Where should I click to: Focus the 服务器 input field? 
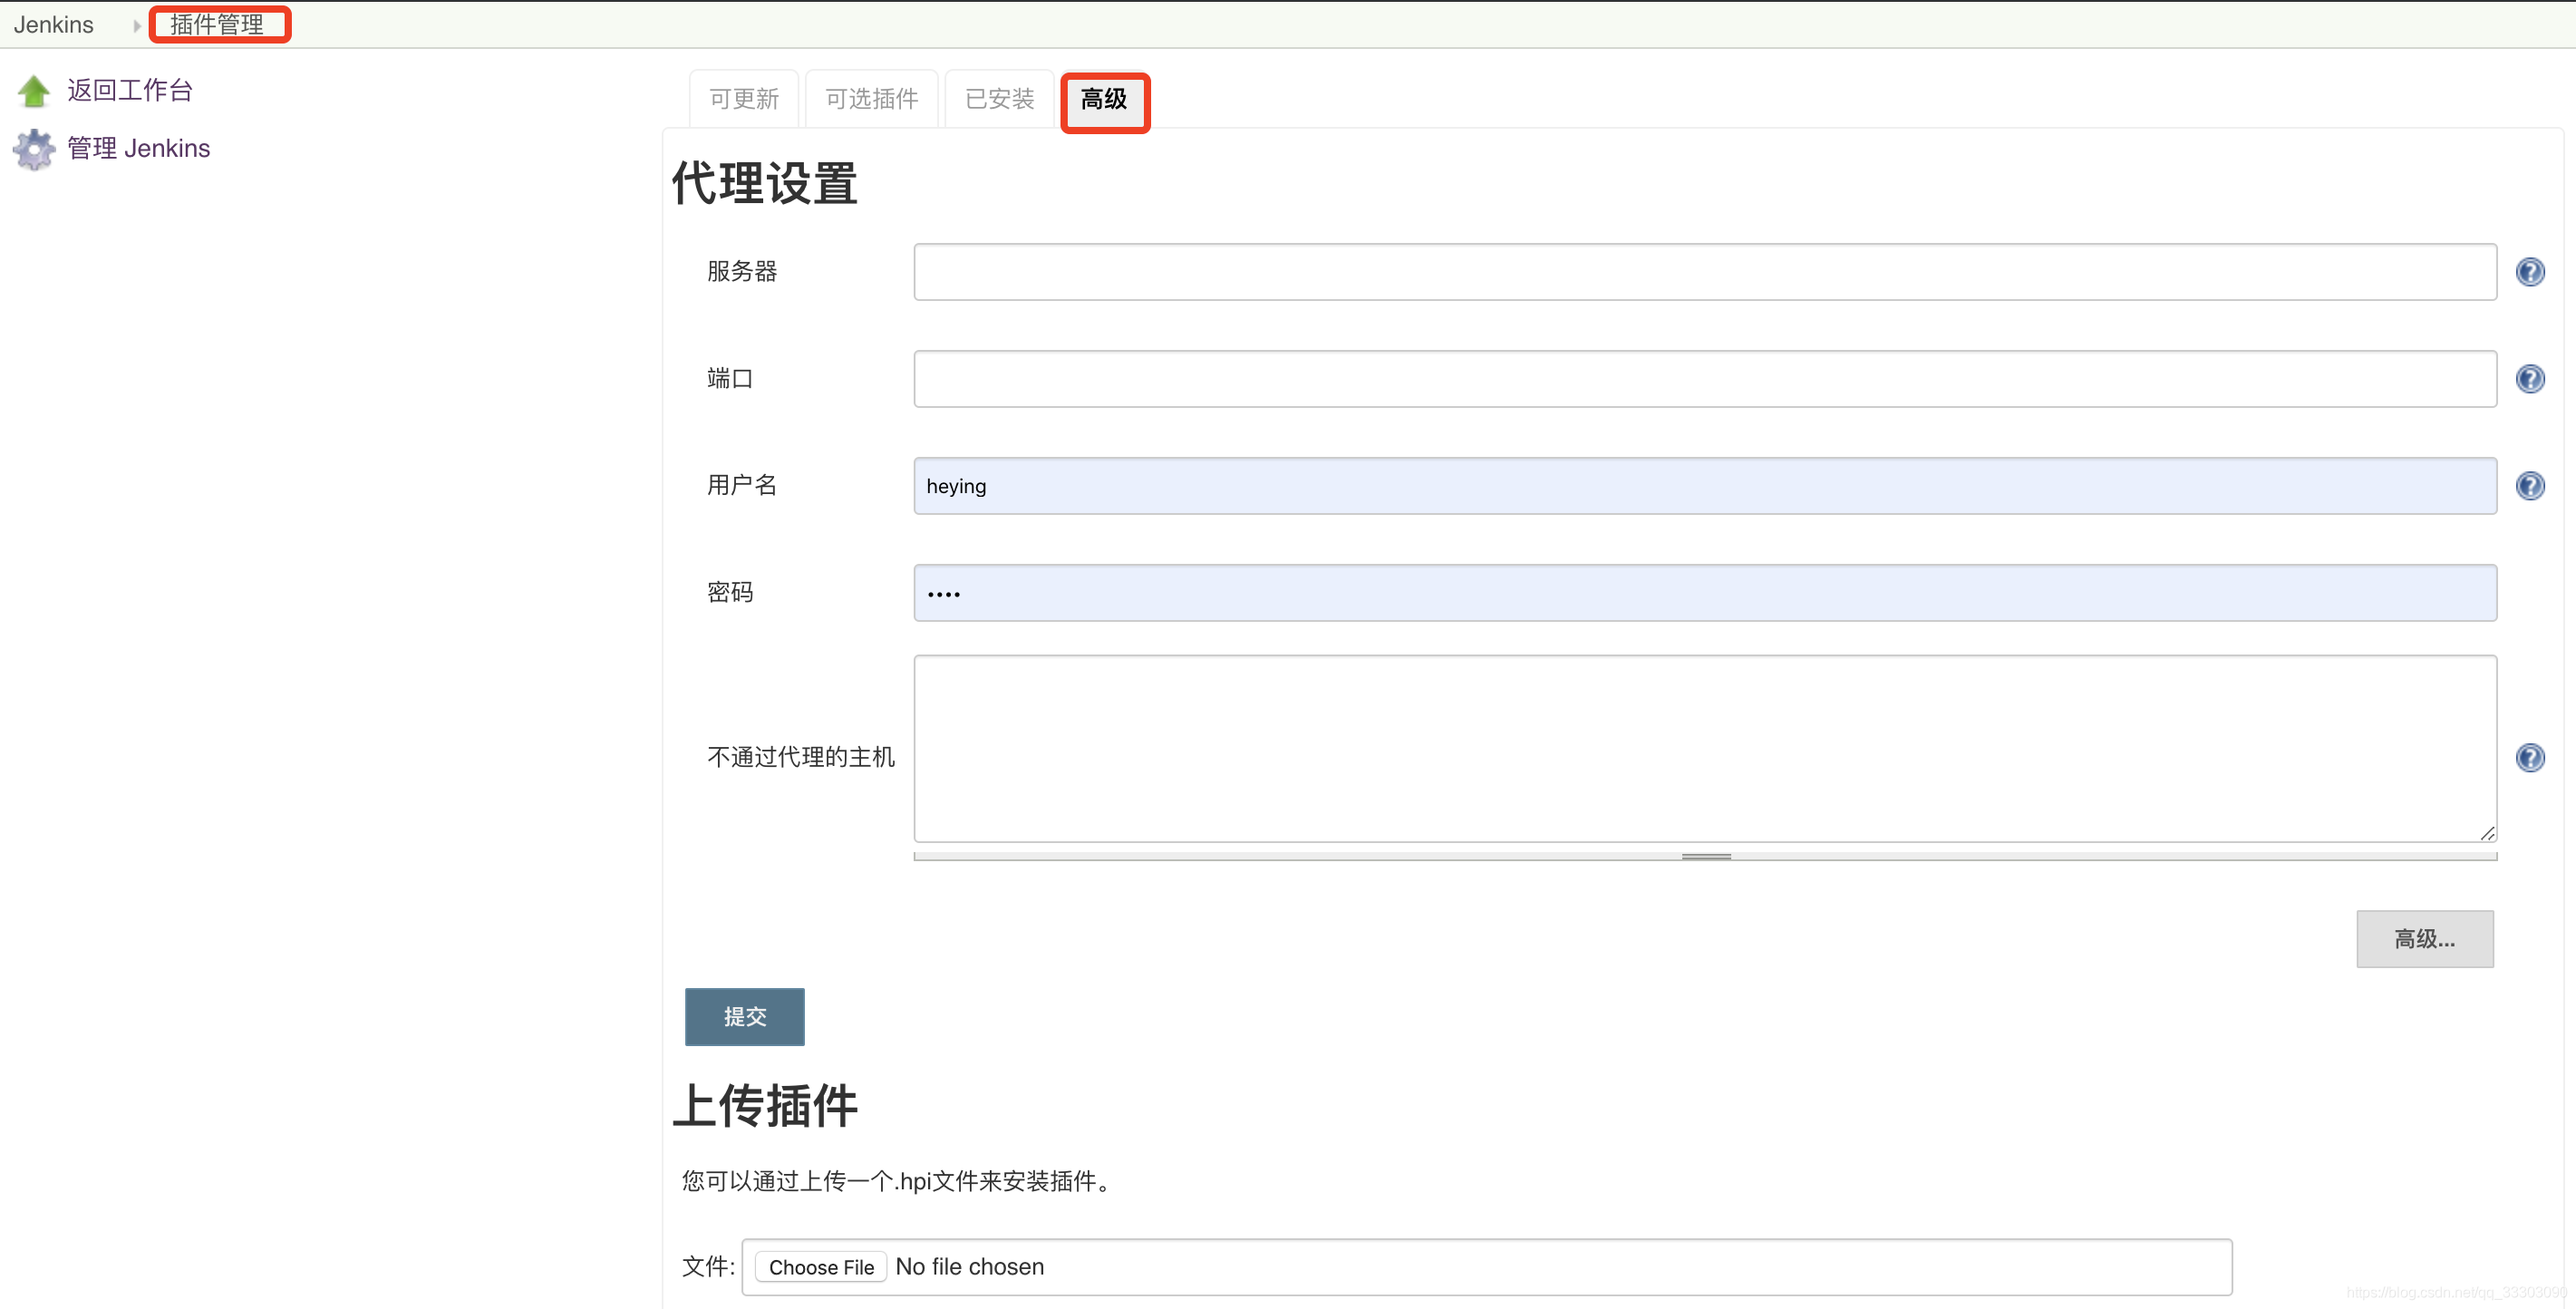coord(1705,272)
